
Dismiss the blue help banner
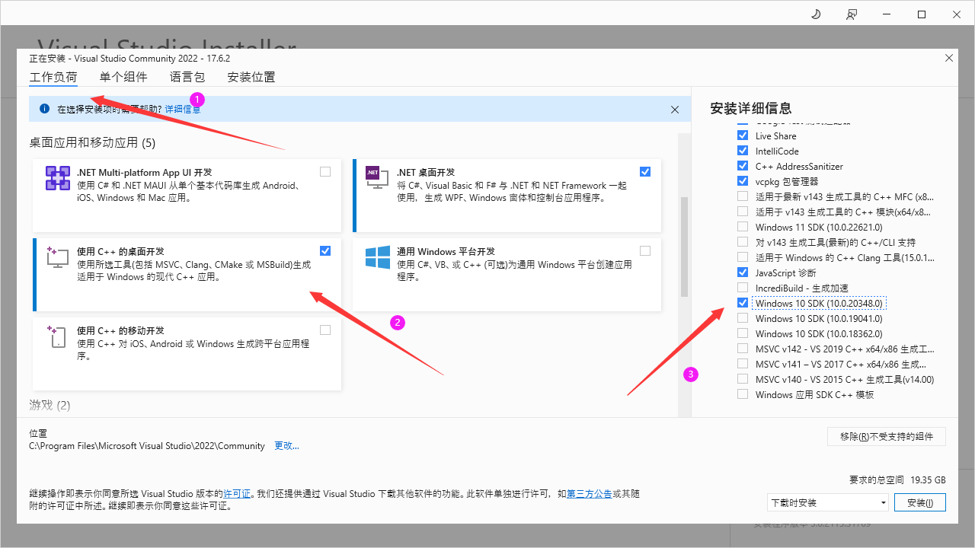click(x=675, y=110)
